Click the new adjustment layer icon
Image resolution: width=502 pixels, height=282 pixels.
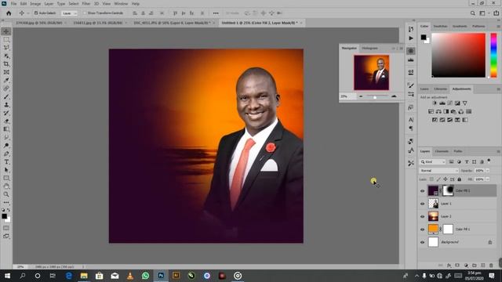pos(466,266)
